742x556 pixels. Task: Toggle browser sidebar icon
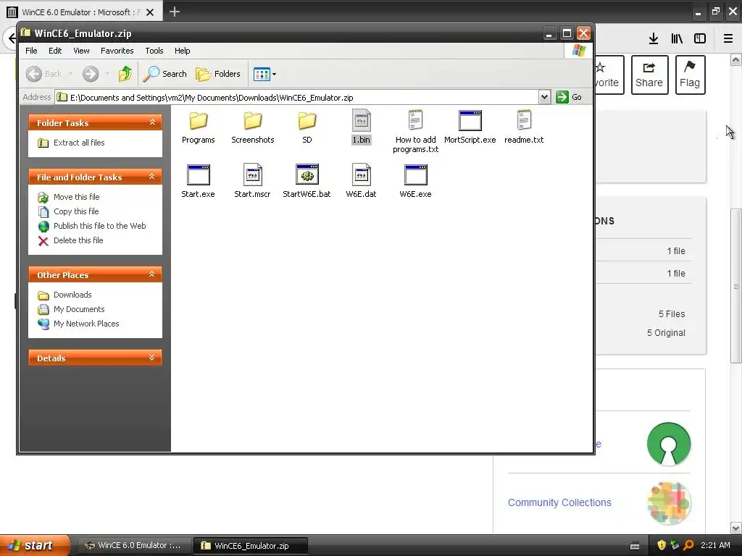(x=700, y=39)
